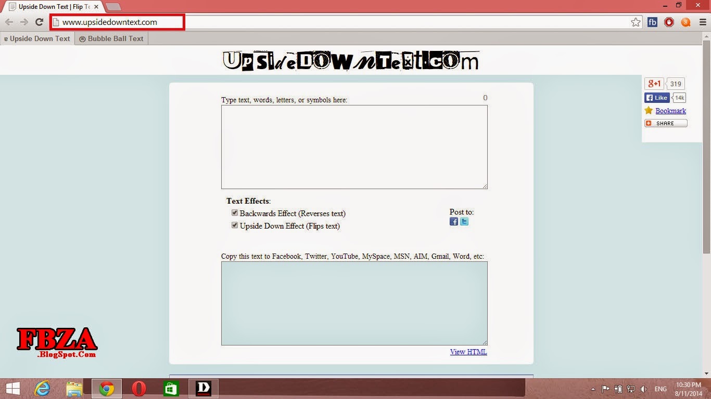The width and height of the screenshot is (711, 399).
Task: Click the flipped output text area
Action: pos(354,303)
